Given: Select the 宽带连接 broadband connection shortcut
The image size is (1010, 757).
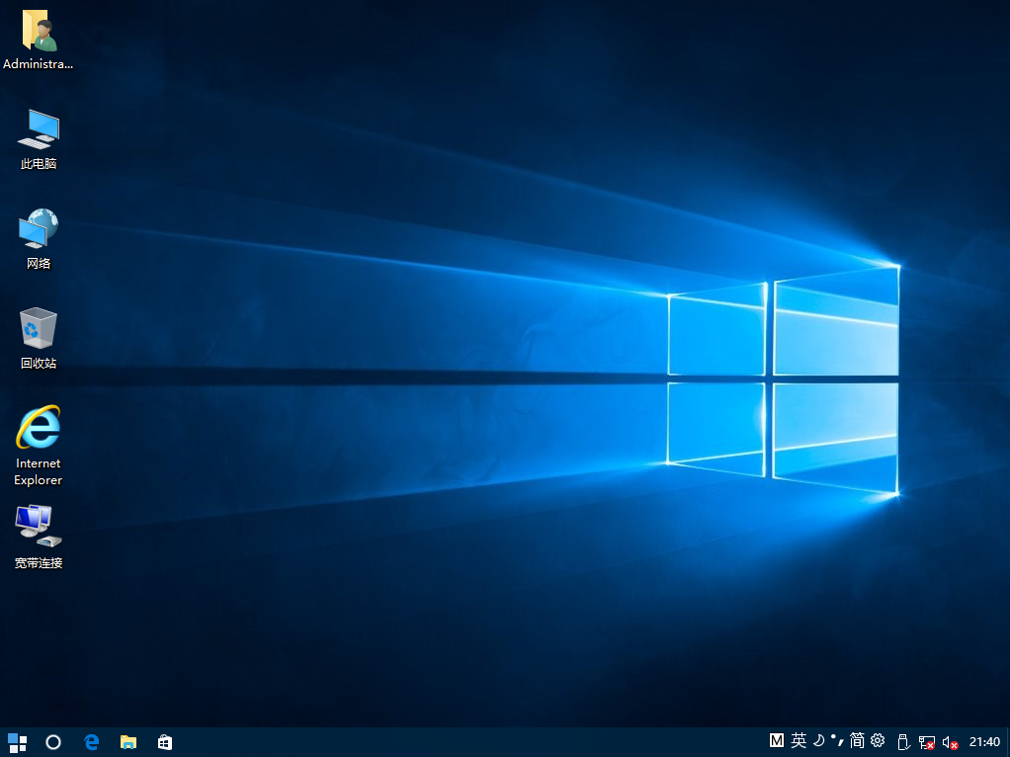Looking at the screenshot, I should 38,538.
